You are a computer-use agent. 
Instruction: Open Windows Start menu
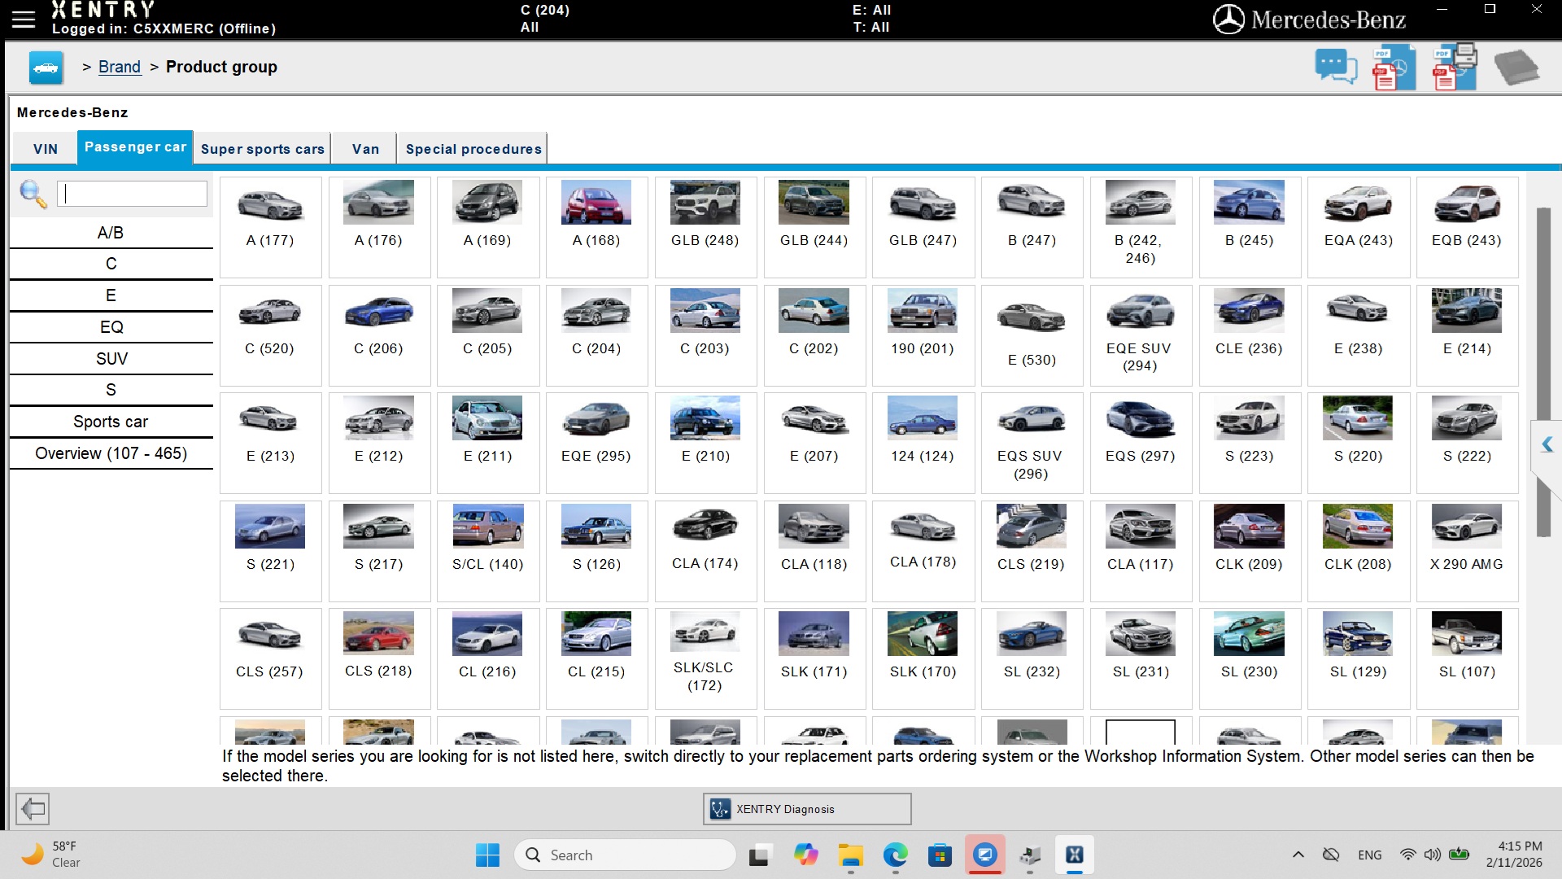(487, 855)
